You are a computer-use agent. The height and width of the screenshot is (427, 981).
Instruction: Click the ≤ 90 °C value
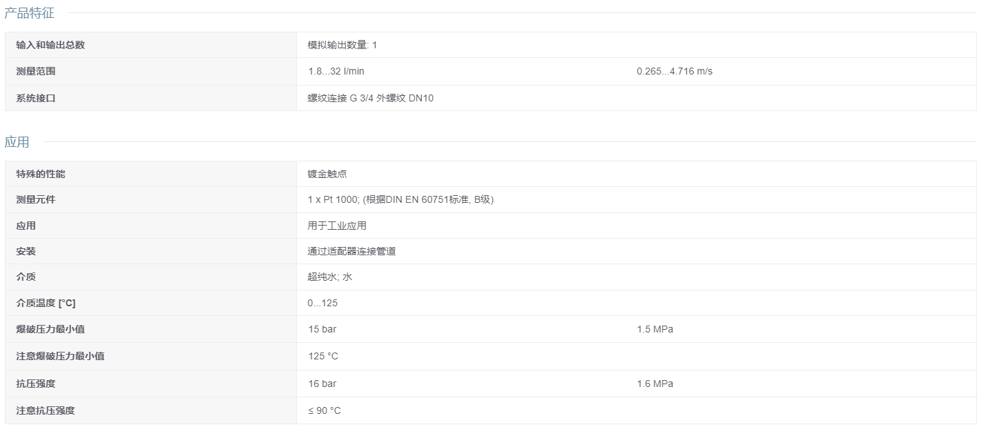coord(324,410)
